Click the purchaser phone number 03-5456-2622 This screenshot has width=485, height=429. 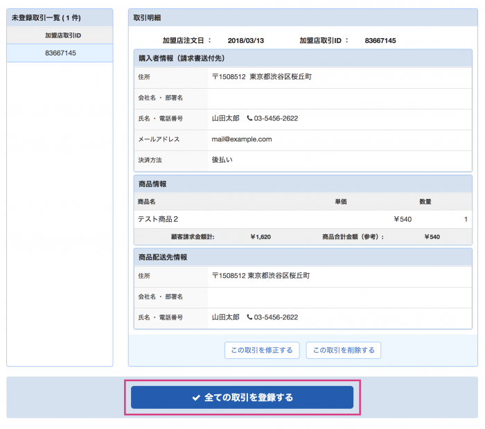[x=276, y=119]
